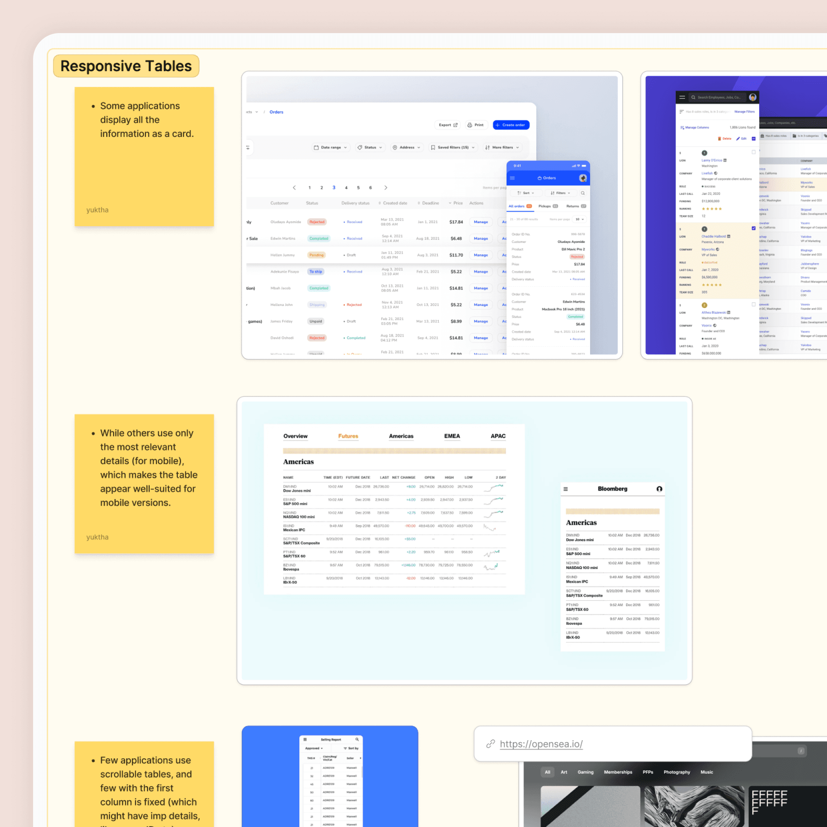The height and width of the screenshot is (827, 827).
Task: Toggle Althea Blazewski's card checkbox
Action: coord(753,304)
